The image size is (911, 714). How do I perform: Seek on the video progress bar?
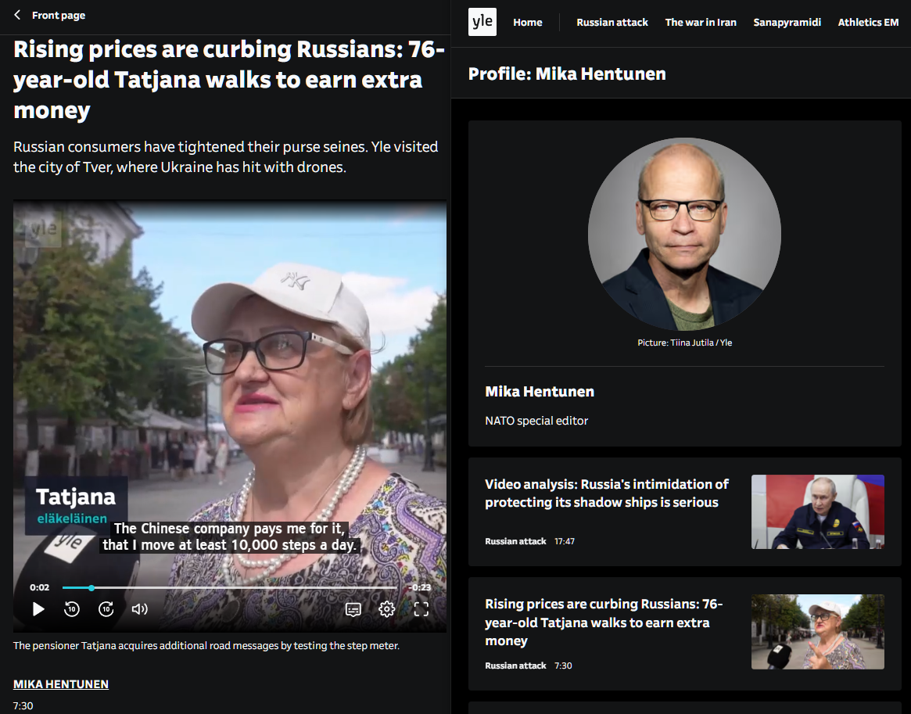click(229, 588)
